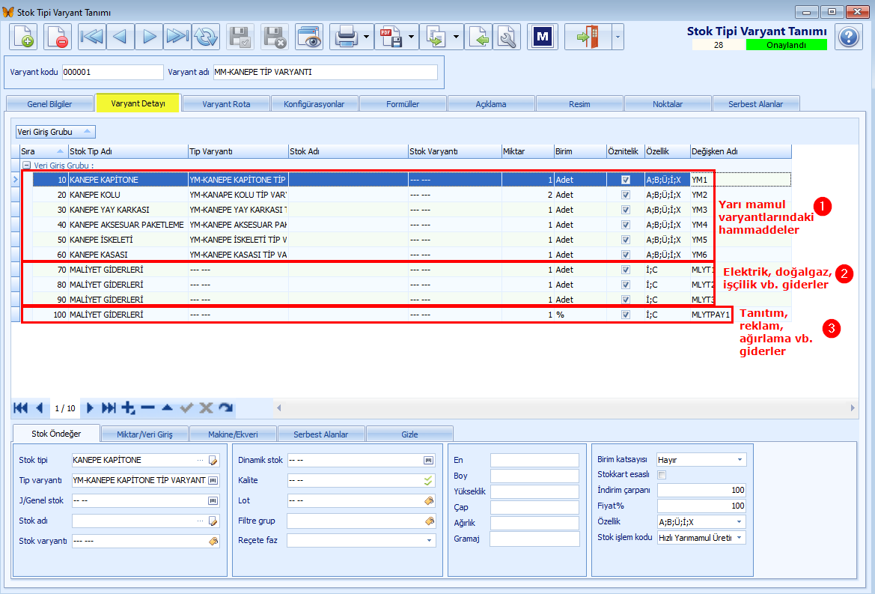Screen dimensions: 875x594
Task: Click the printer icon
Action: point(346,37)
